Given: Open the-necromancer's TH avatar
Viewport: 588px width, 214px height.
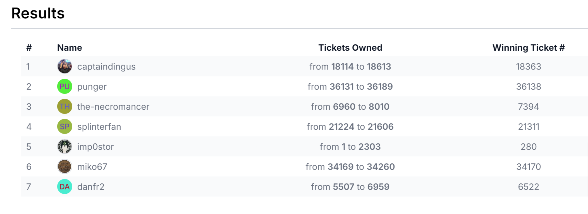Looking at the screenshot, I should [64, 107].
